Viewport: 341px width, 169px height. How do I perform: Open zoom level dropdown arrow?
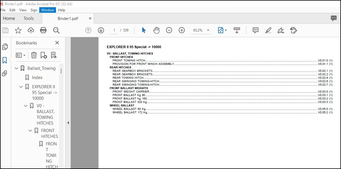coord(208,30)
